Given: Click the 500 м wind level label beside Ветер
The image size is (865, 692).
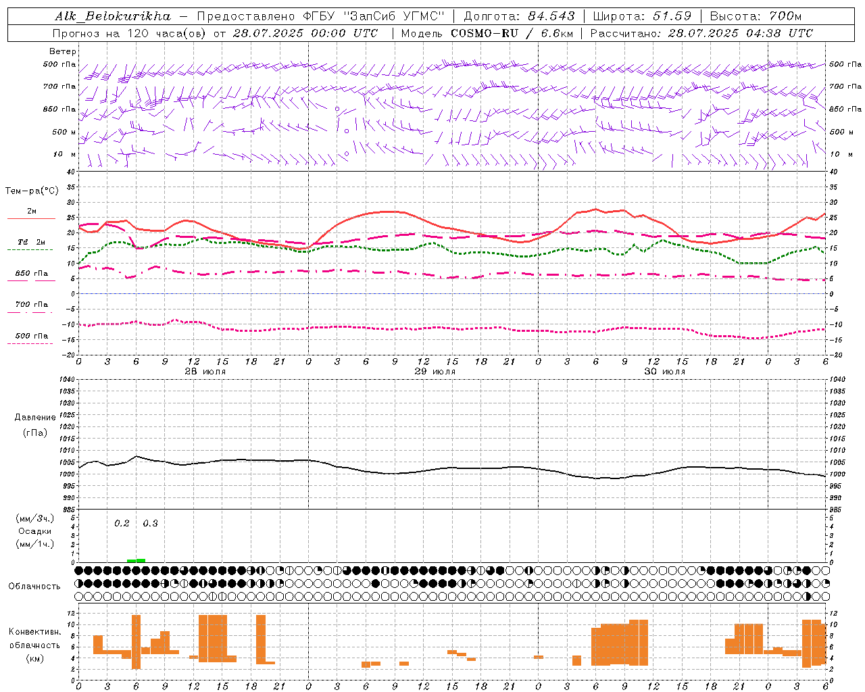Looking at the screenshot, I should point(64,132).
